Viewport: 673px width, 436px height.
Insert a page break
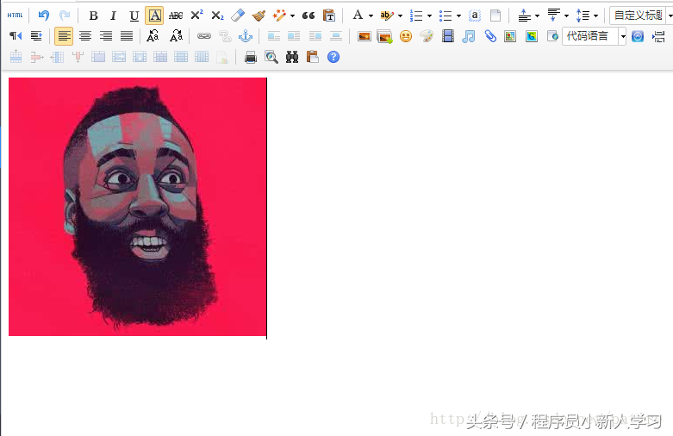tap(659, 36)
